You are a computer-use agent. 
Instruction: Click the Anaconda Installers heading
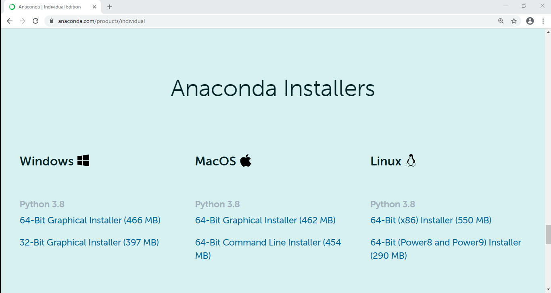(x=273, y=88)
